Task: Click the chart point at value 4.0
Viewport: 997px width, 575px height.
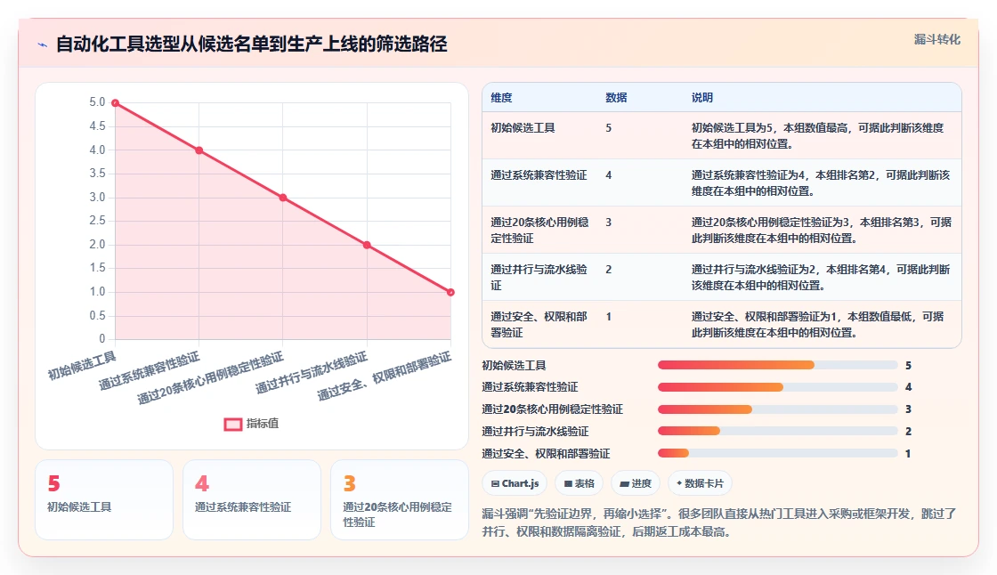Action: (x=199, y=150)
